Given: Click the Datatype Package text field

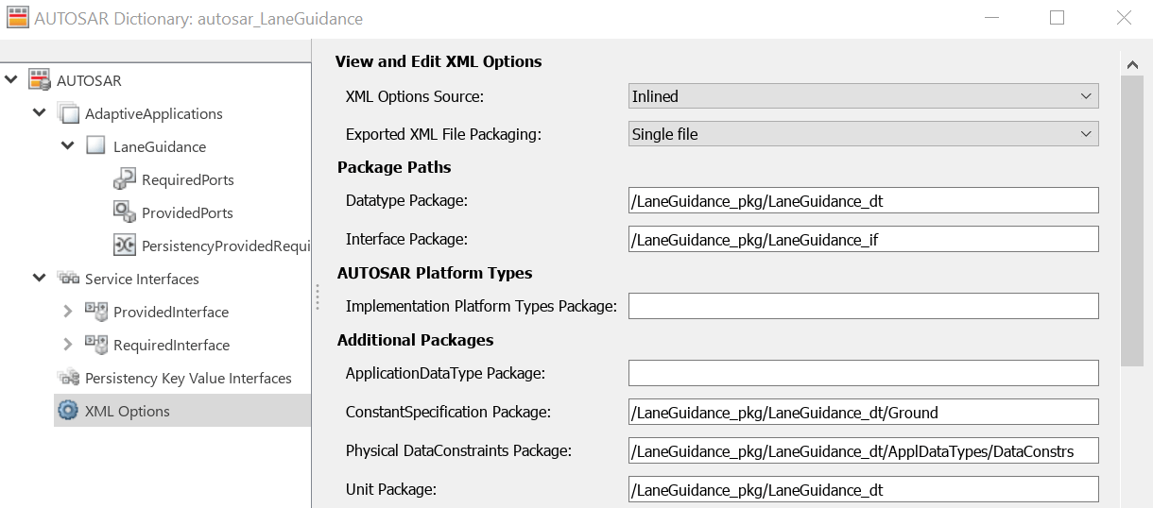Looking at the screenshot, I should click(x=863, y=200).
